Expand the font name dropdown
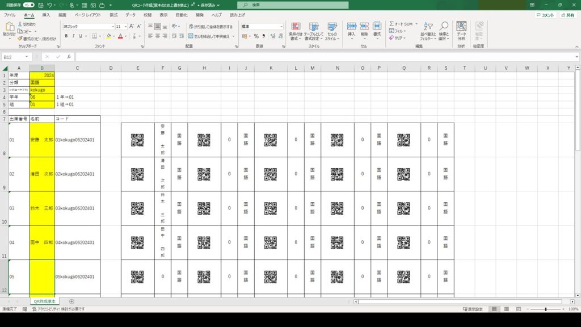This screenshot has height=327, width=581. 111,27
